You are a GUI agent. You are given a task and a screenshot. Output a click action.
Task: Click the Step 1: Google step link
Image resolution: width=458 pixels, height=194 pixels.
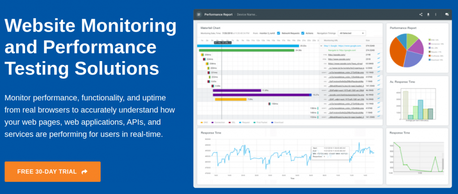pyautogui.click(x=343, y=46)
